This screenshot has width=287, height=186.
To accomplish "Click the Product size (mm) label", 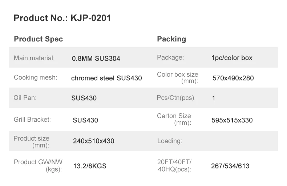I will [32, 142].
